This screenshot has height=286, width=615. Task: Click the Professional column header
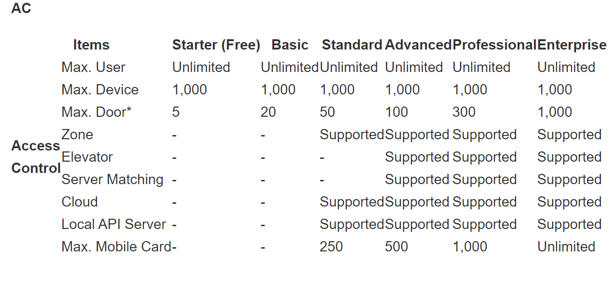(495, 45)
